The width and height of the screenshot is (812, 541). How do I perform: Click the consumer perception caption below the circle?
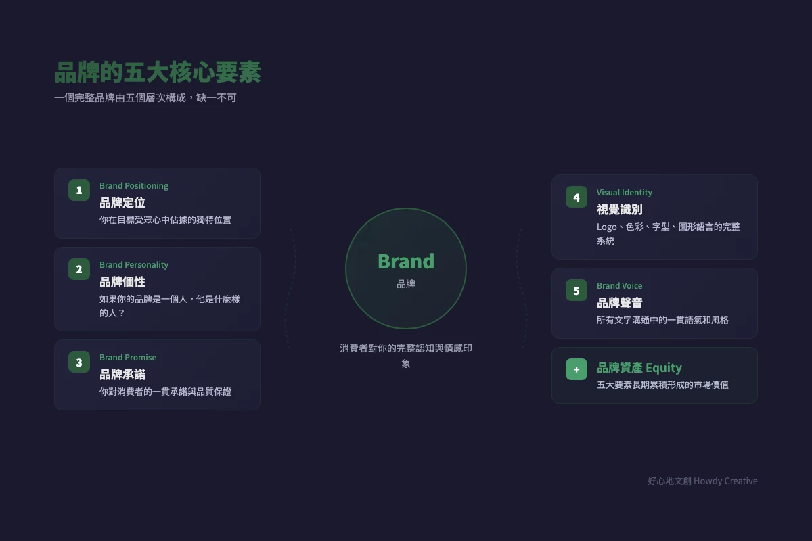[405, 355]
